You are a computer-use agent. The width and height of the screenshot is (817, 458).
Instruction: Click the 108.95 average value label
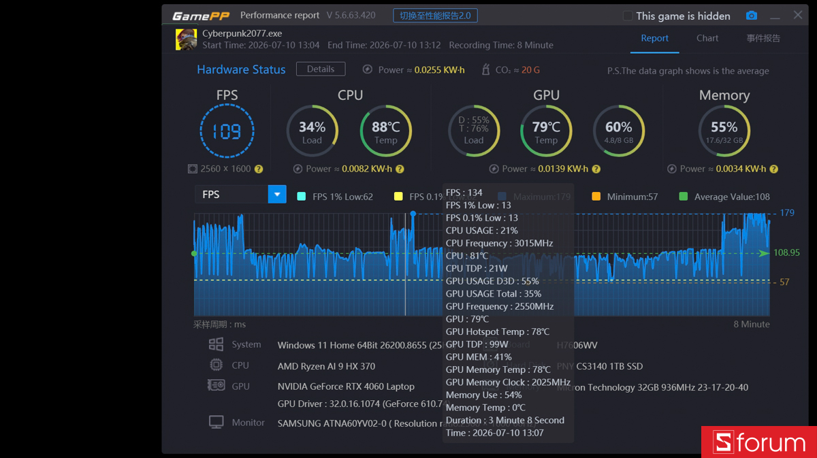click(x=786, y=252)
